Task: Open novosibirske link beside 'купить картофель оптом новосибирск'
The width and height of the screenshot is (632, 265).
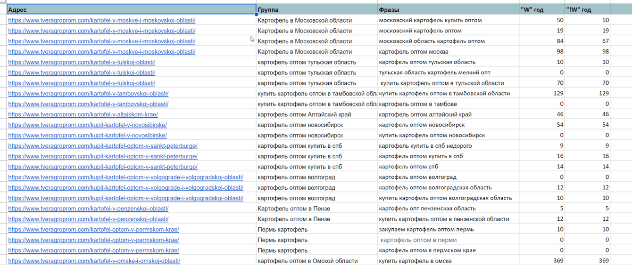Action: pos(87,135)
